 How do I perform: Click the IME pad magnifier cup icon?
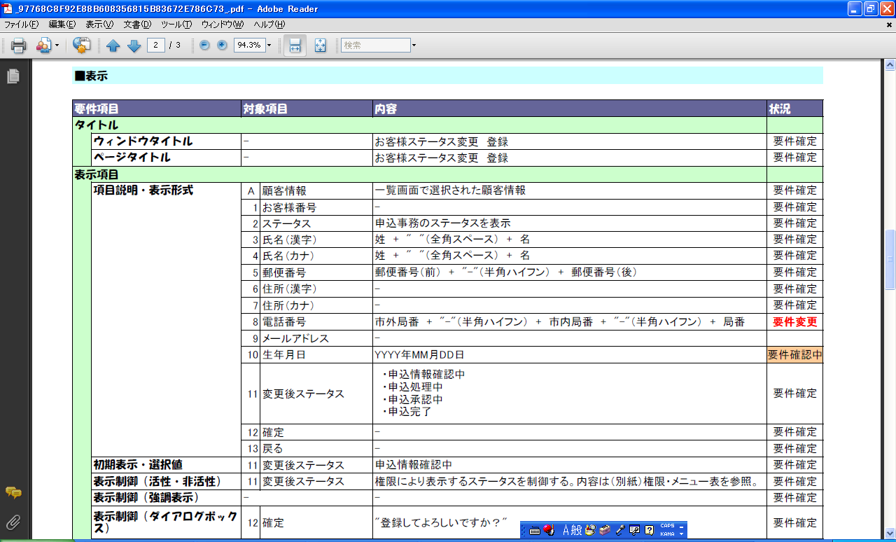point(590,530)
